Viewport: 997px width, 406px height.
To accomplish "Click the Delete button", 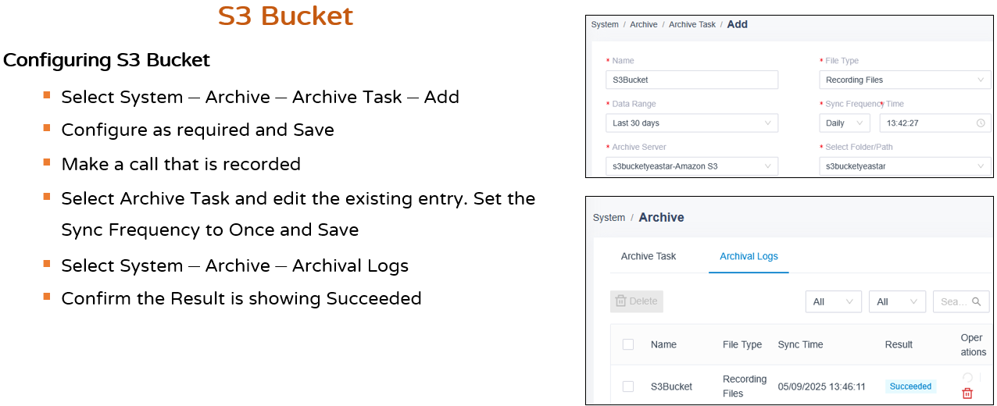I will (637, 301).
